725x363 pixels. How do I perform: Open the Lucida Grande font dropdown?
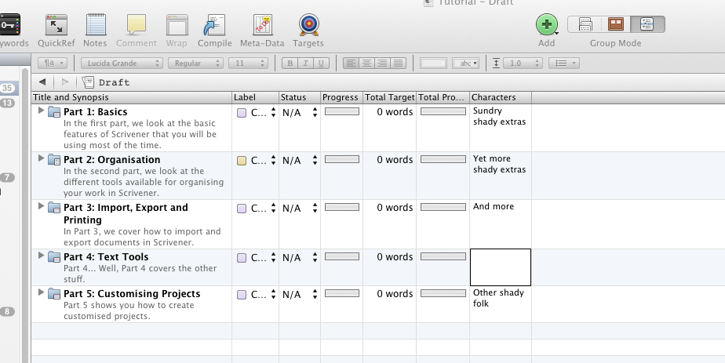(122, 64)
